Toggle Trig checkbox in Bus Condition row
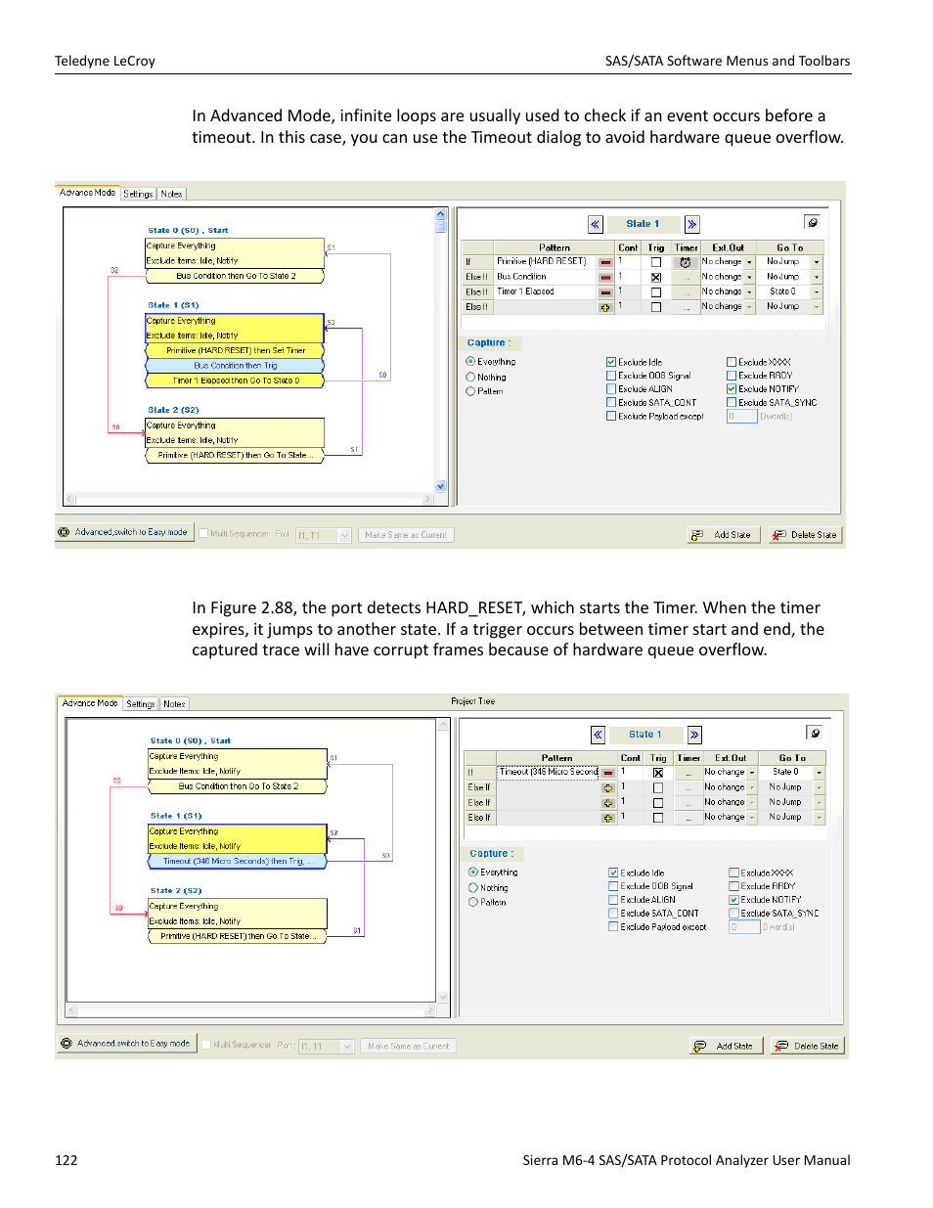This screenshot has height=1208, width=933. tap(656, 277)
